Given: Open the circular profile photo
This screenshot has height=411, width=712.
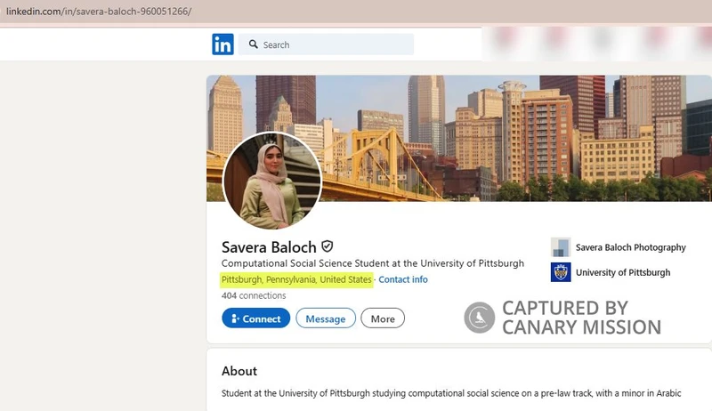Looking at the screenshot, I should [x=272, y=181].
